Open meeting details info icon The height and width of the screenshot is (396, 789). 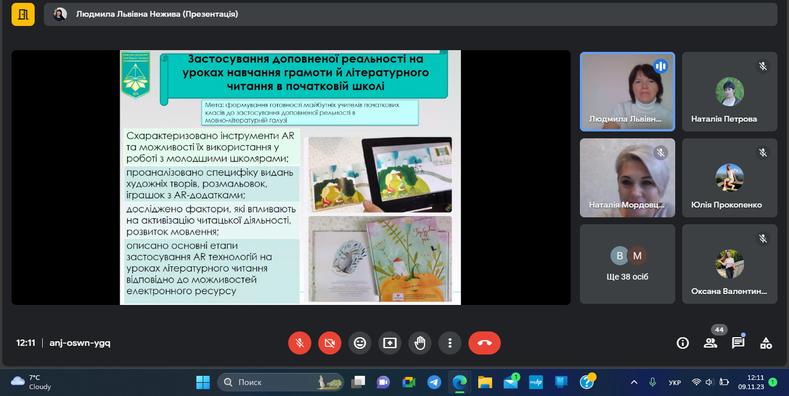683,343
